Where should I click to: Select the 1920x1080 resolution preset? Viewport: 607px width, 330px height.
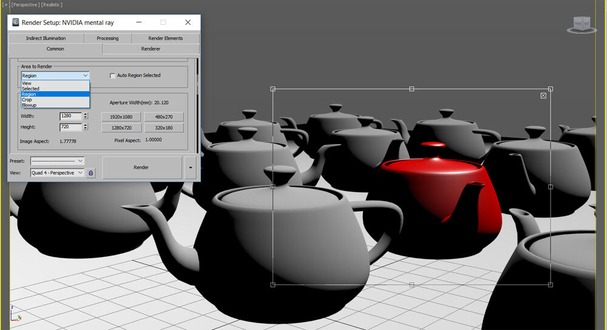[121, 117]
